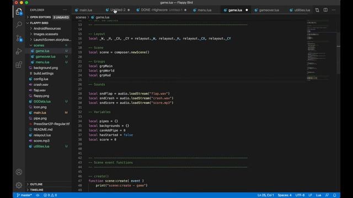Open menu.lua in the scenes folder
The image size is (353, 198).
tap(42, 62)
